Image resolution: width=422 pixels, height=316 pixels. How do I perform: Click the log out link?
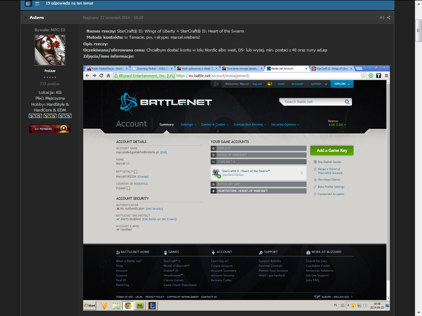257,84
